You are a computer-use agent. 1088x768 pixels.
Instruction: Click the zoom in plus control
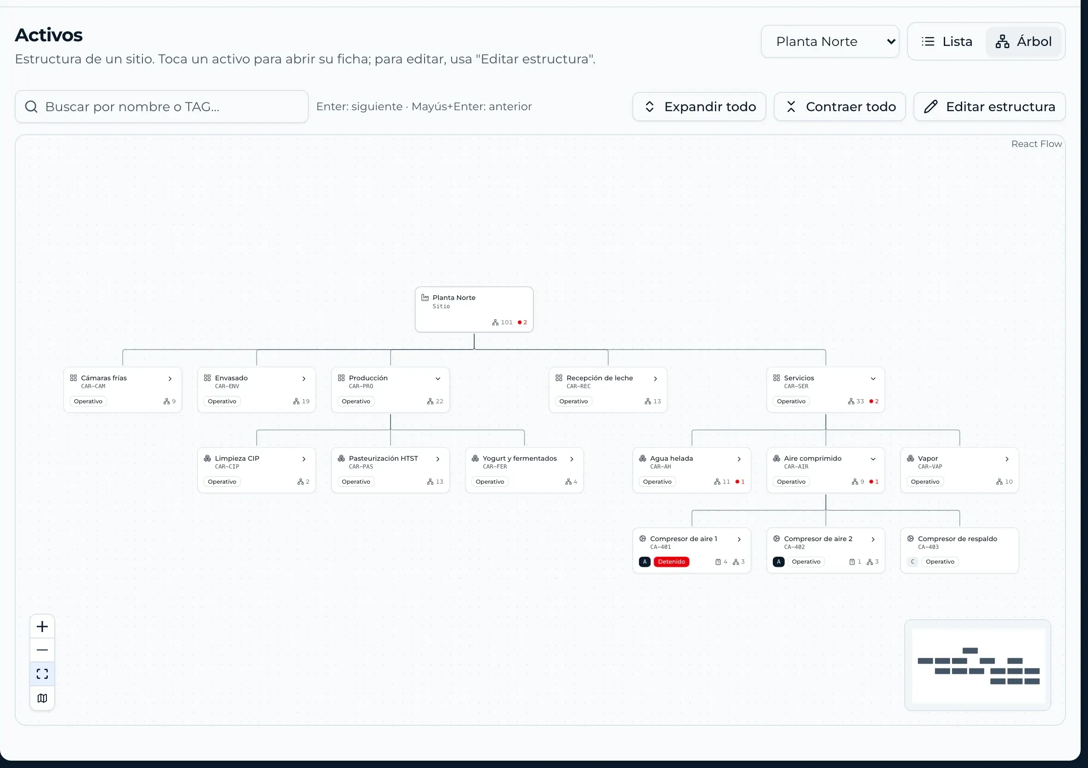click(42, 627)
